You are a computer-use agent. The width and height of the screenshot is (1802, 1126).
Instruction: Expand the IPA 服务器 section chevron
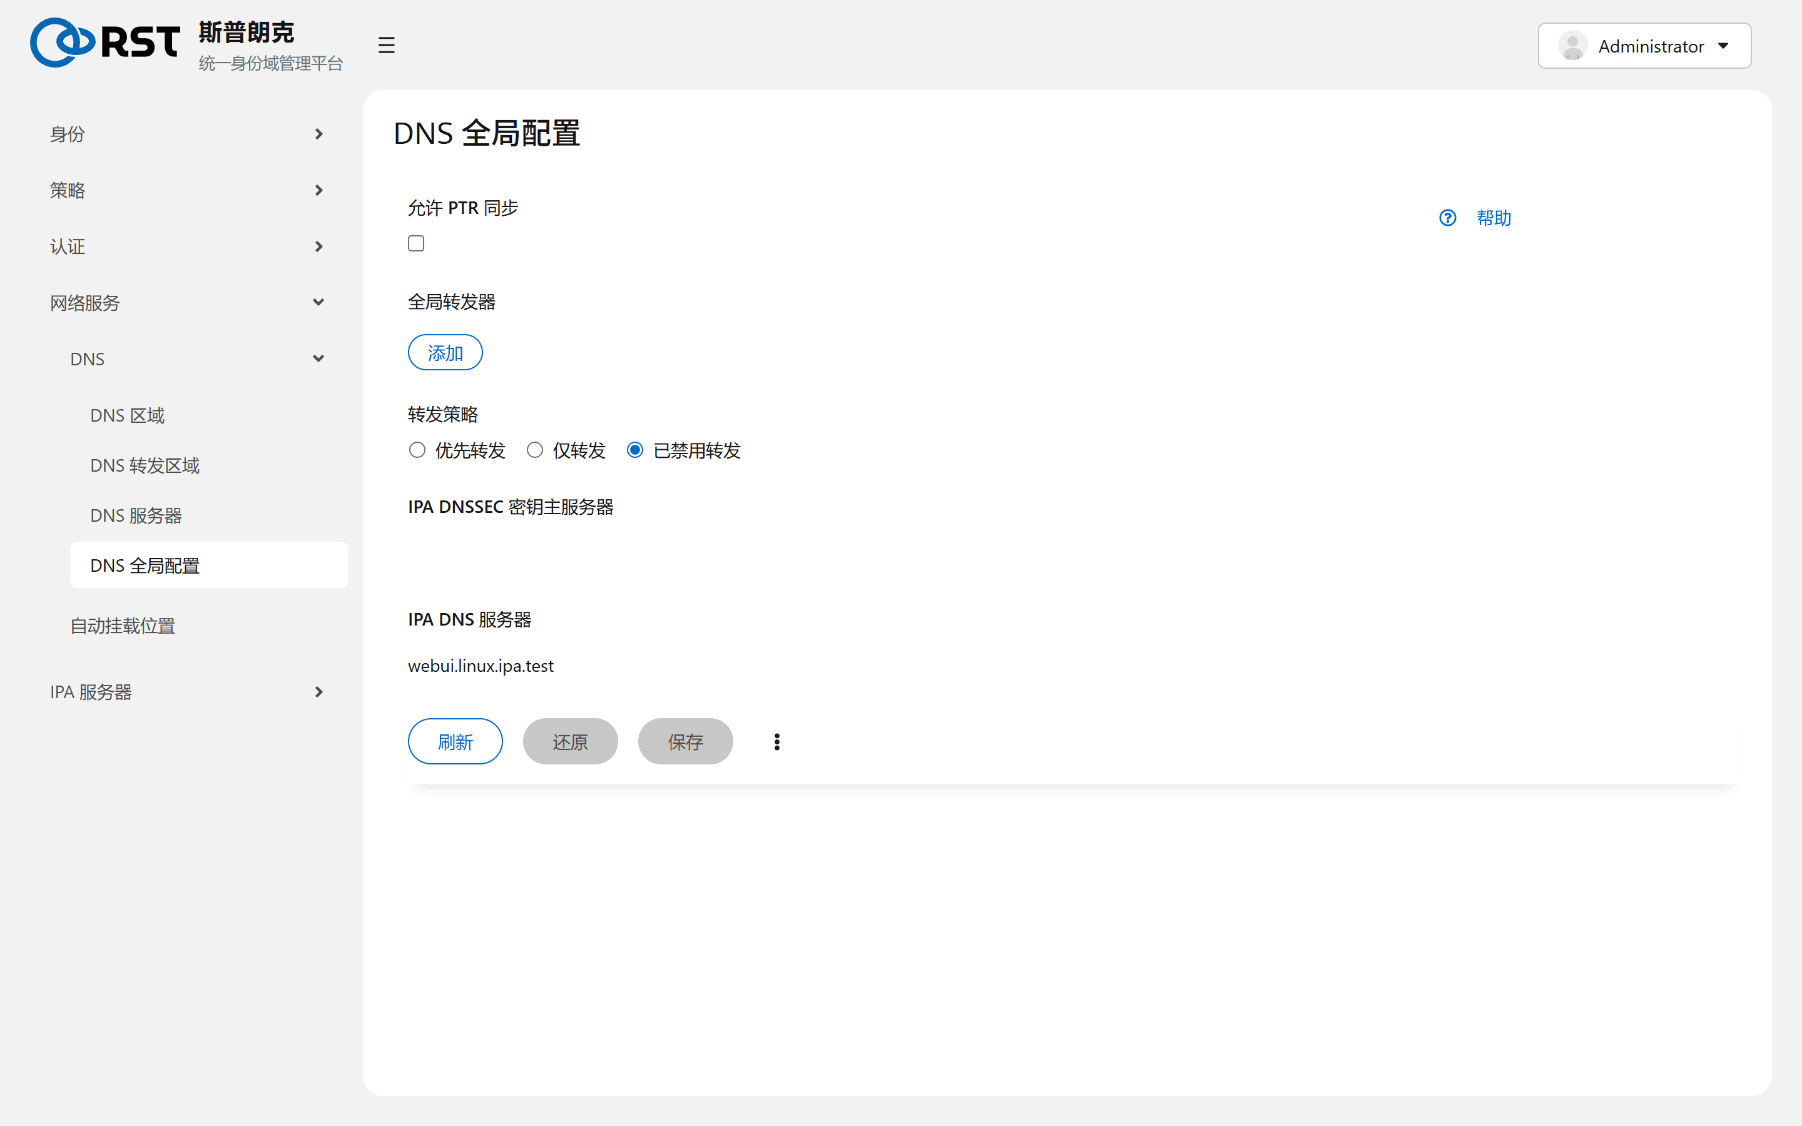[318, 692]
